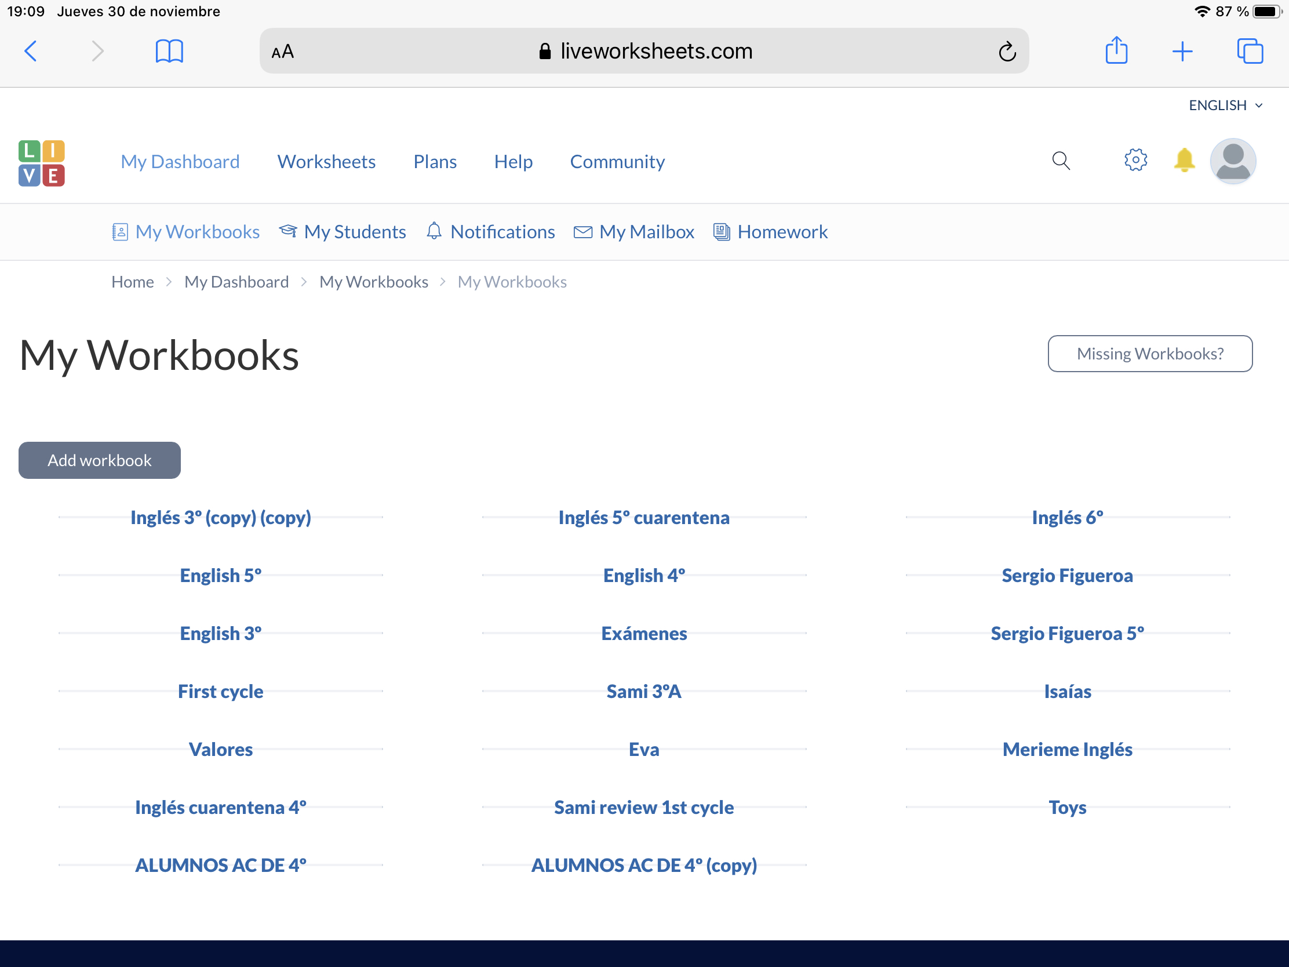This screenshot has width=1289, height=967.
Task: Tap the page reload icon
Action: [1007, 52]
